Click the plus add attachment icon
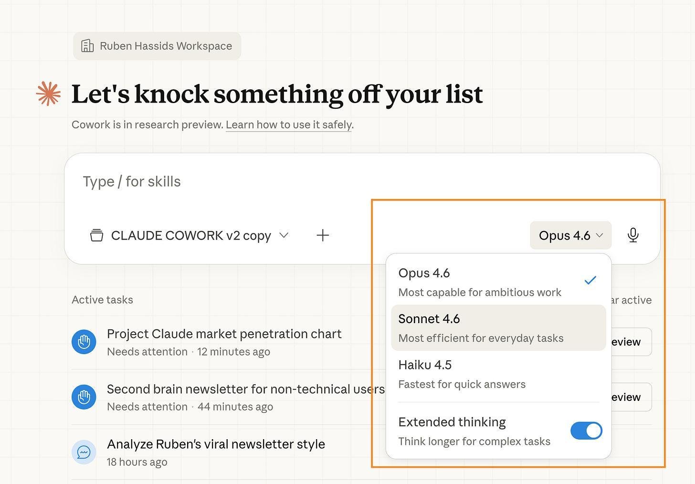This screenshot has width=695, height=484. 323,235
